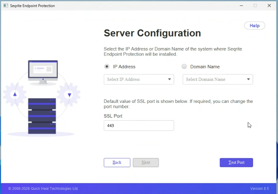Click the arrow on the IP Address combo box
Screen dimensions: 278x194
tap(170, 79)
